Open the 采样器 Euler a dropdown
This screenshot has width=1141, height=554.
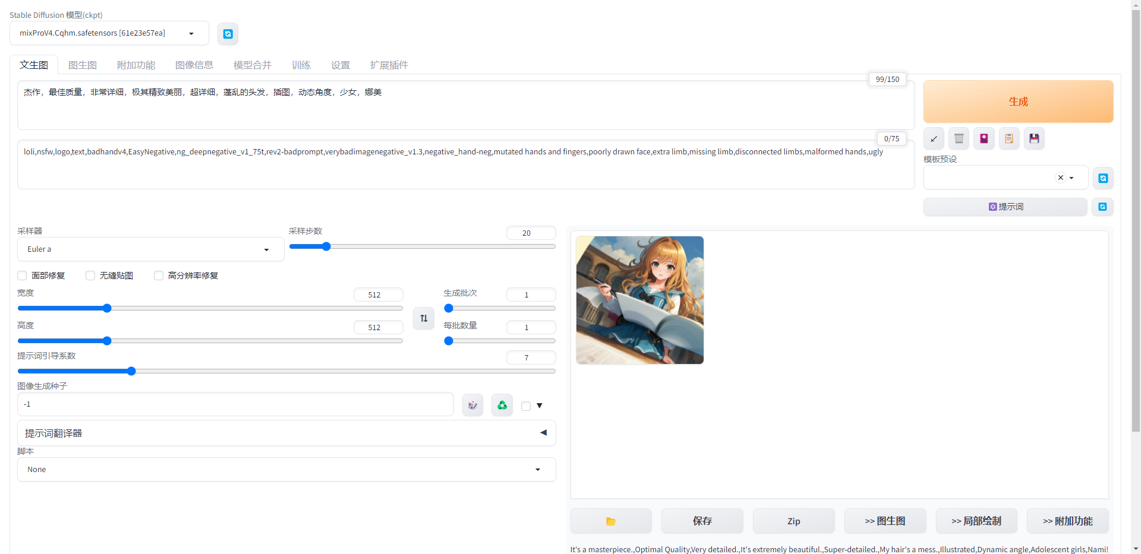150,249
